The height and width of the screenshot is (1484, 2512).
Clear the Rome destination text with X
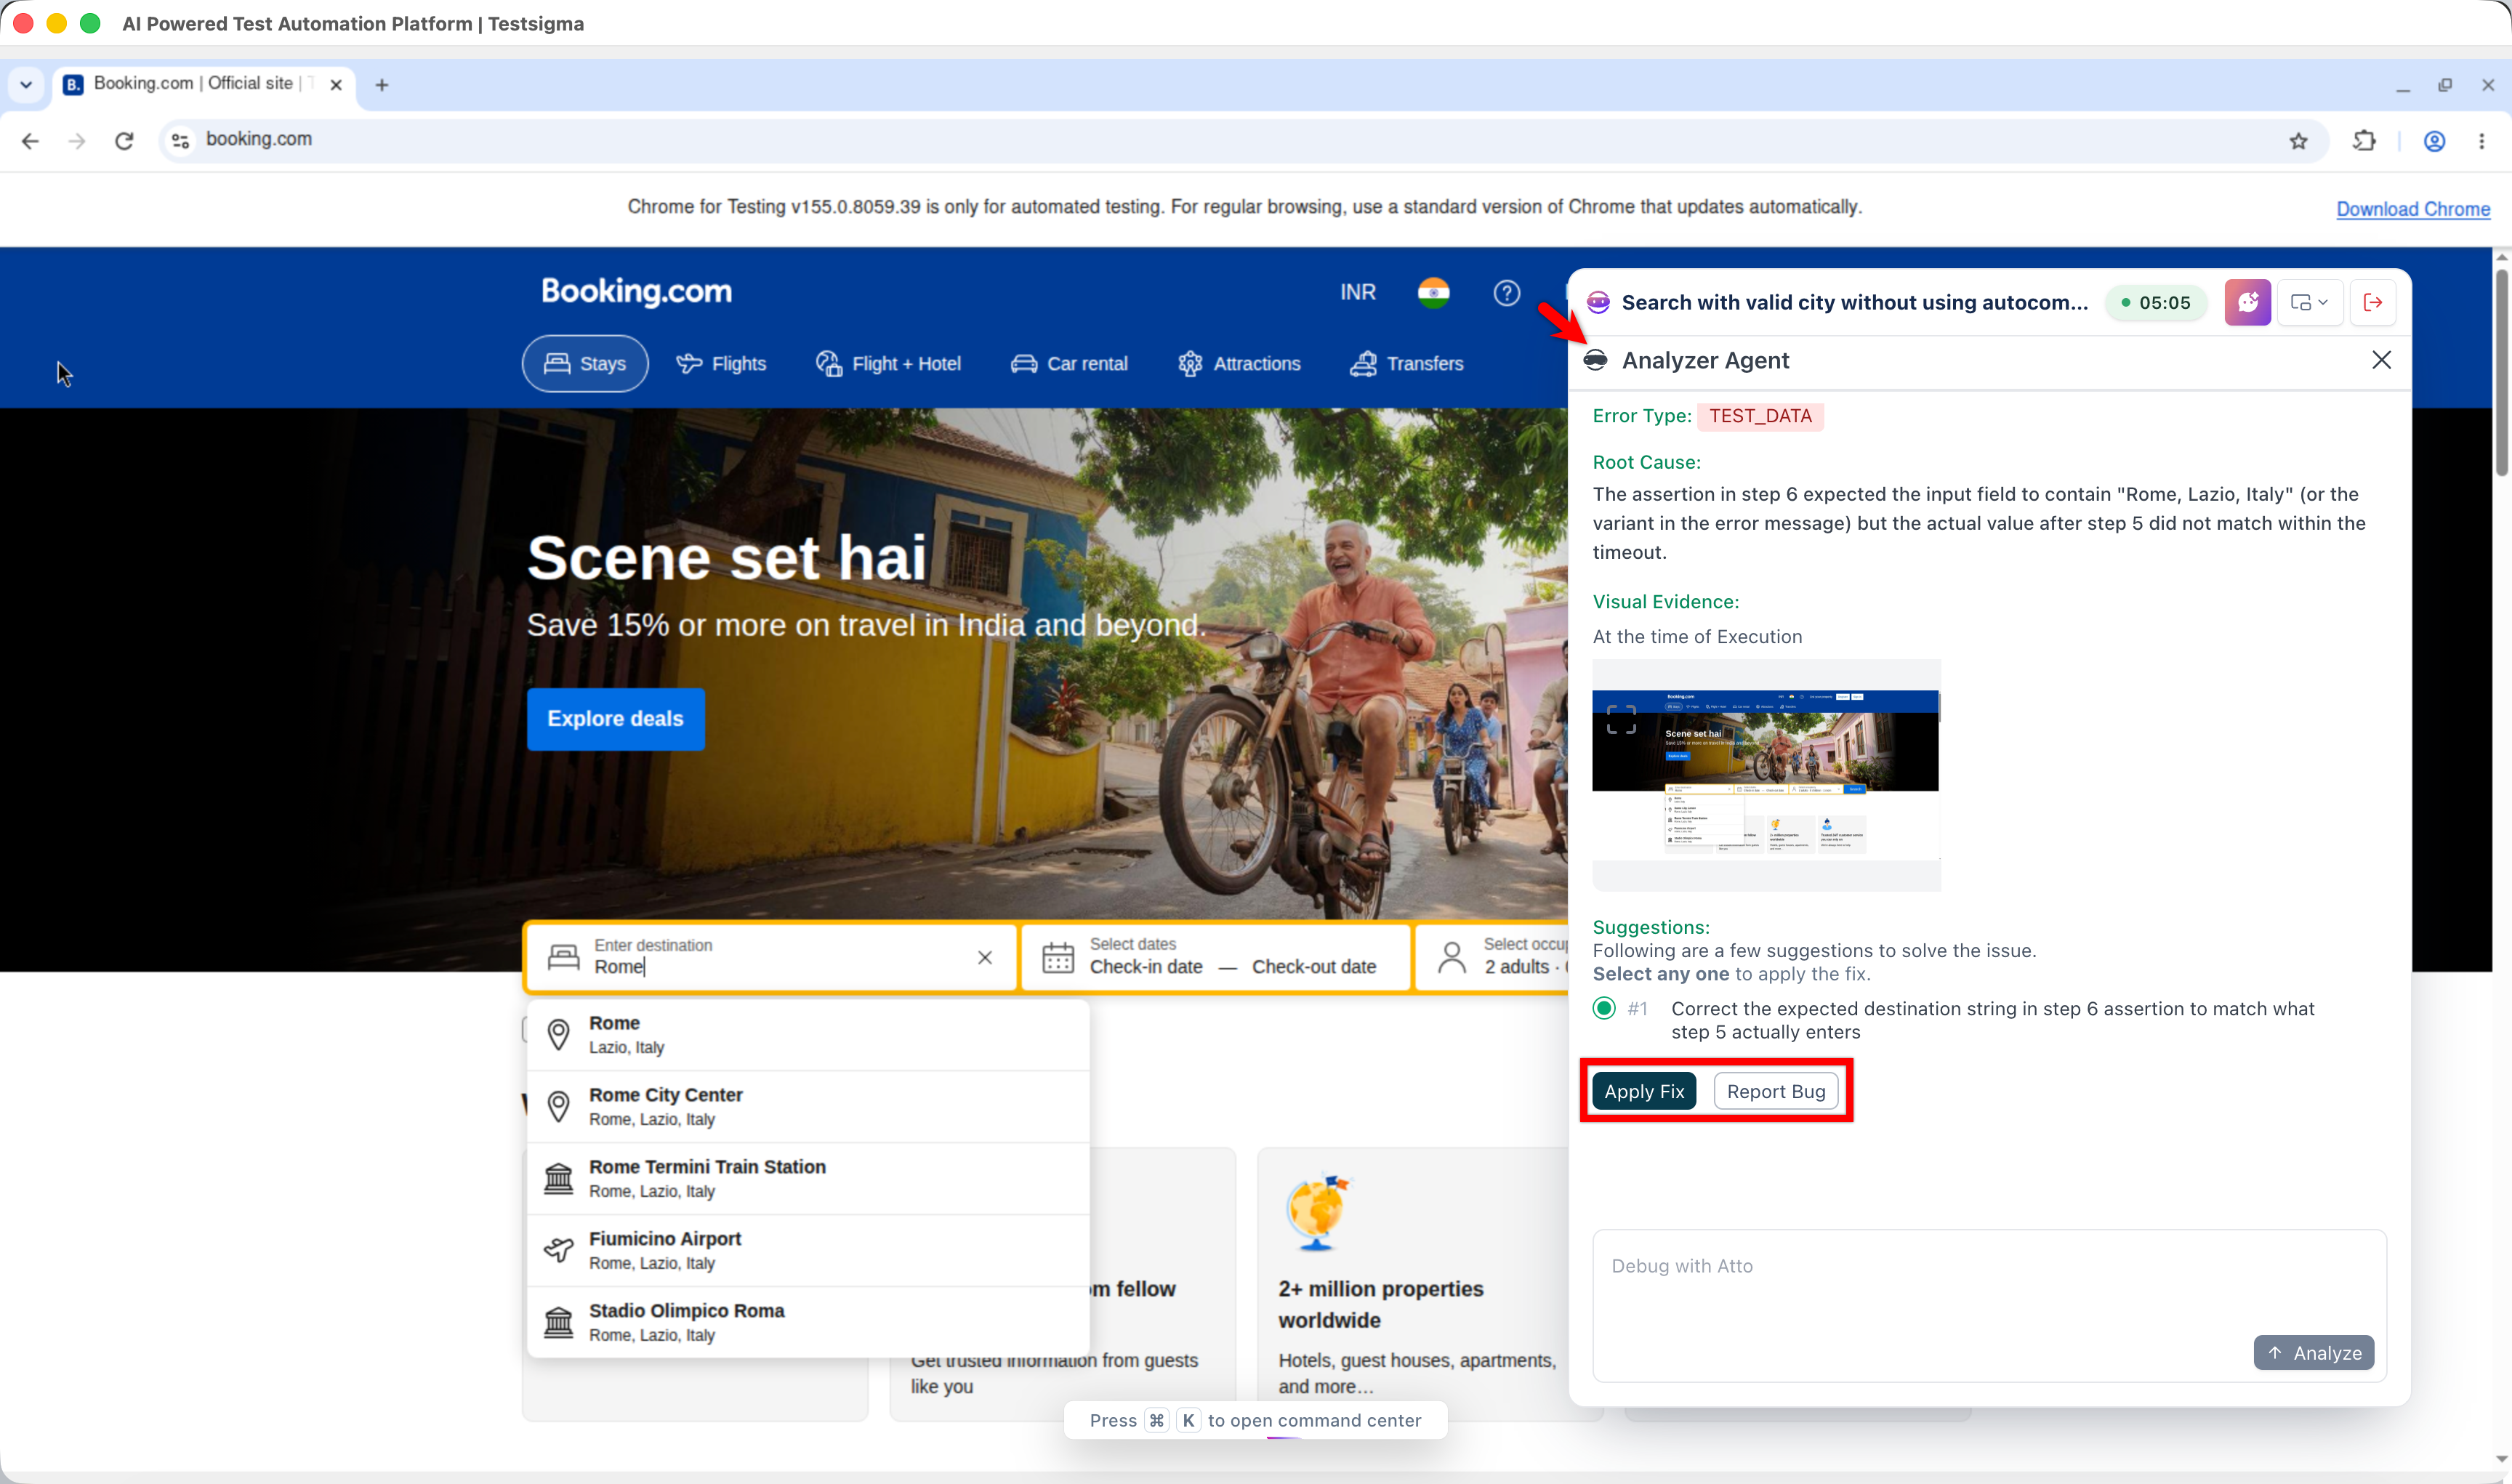[x=985, y=958]
